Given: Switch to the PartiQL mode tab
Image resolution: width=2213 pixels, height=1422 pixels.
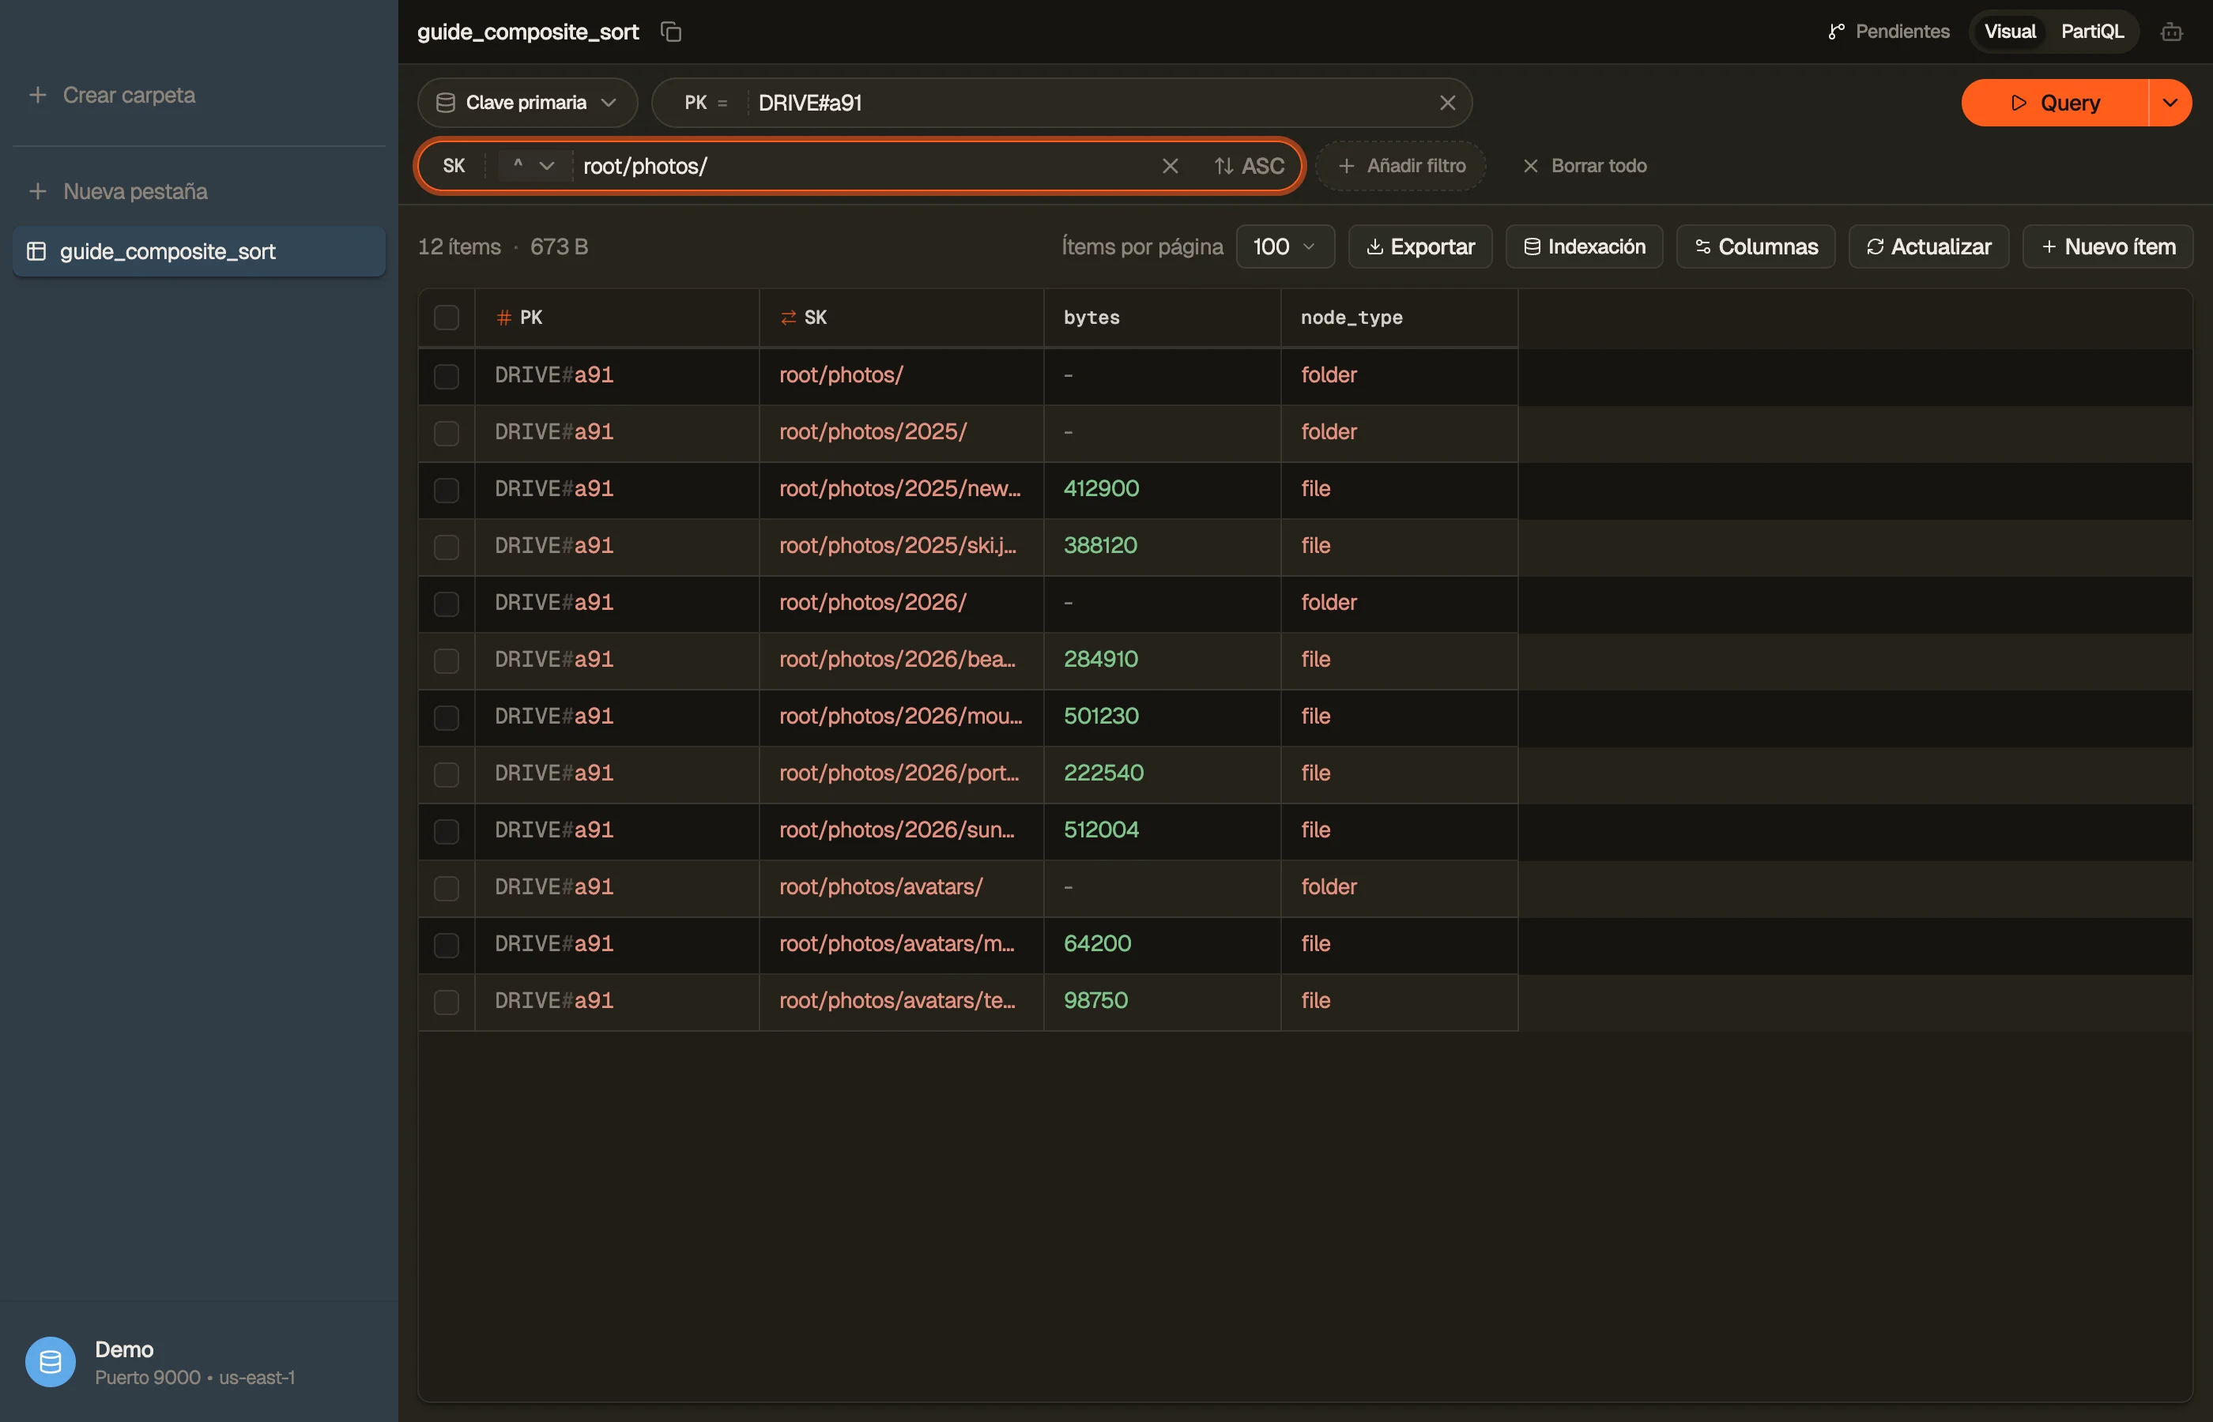Looking at the screenshot, I should pos(2092,32).
